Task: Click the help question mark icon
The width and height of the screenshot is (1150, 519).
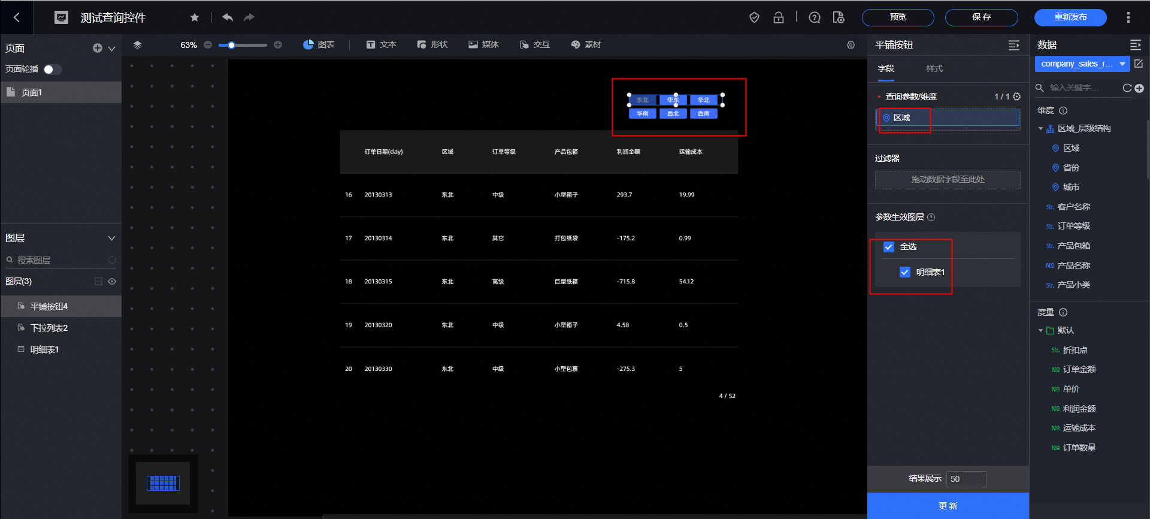Action: click(815, 17)
